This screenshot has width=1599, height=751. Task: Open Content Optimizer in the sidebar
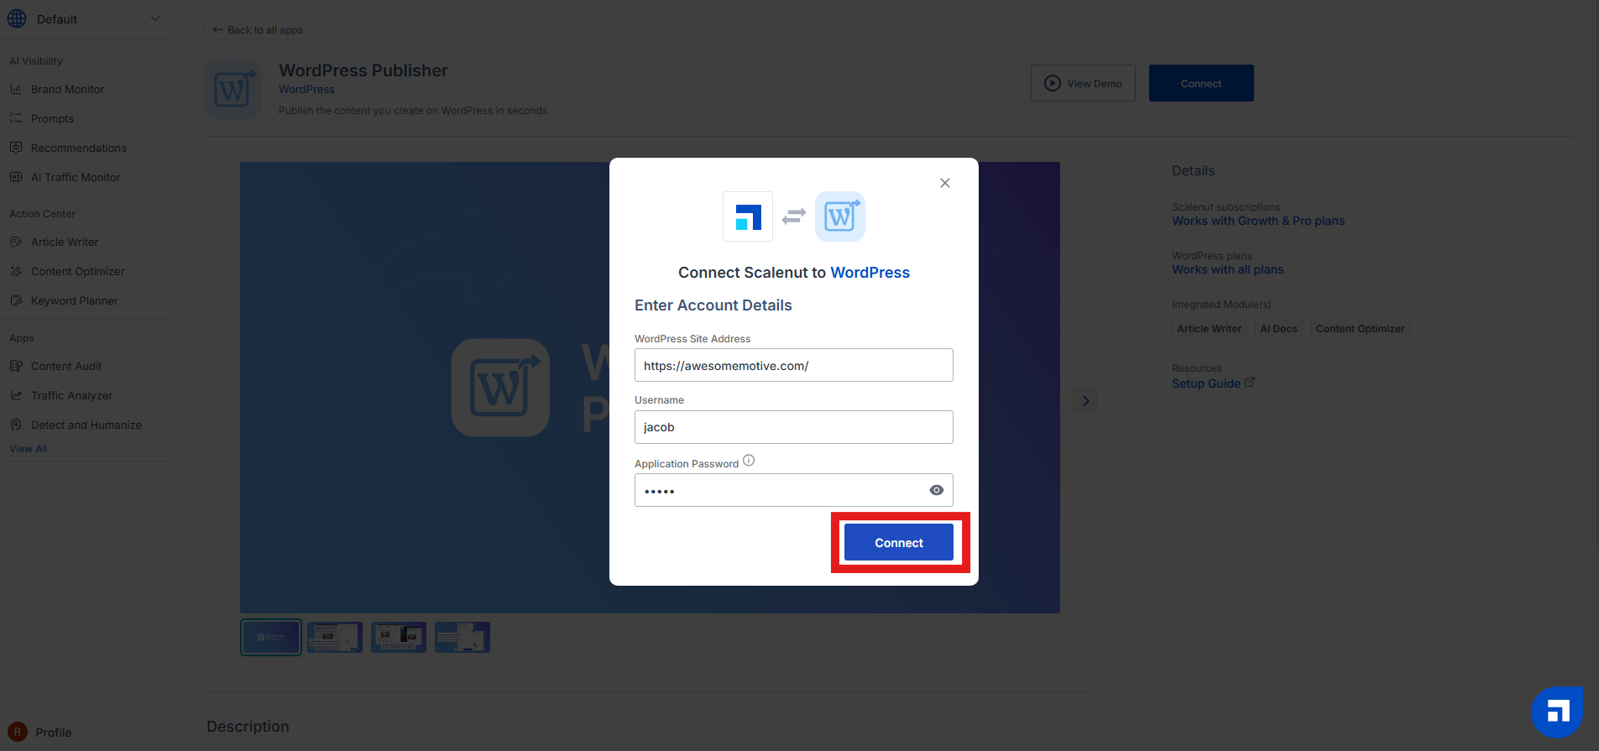pos(77,271)
